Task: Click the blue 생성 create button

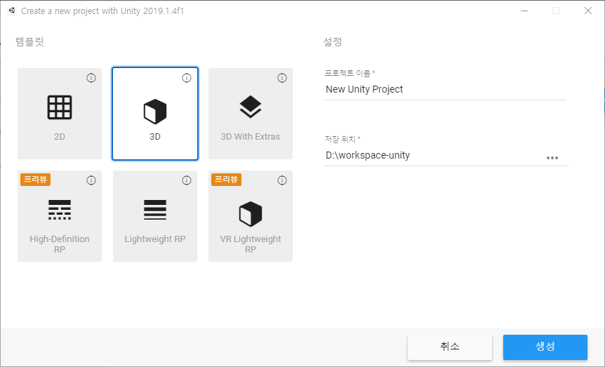Action: pyautogui.click(x=545, y=347)
